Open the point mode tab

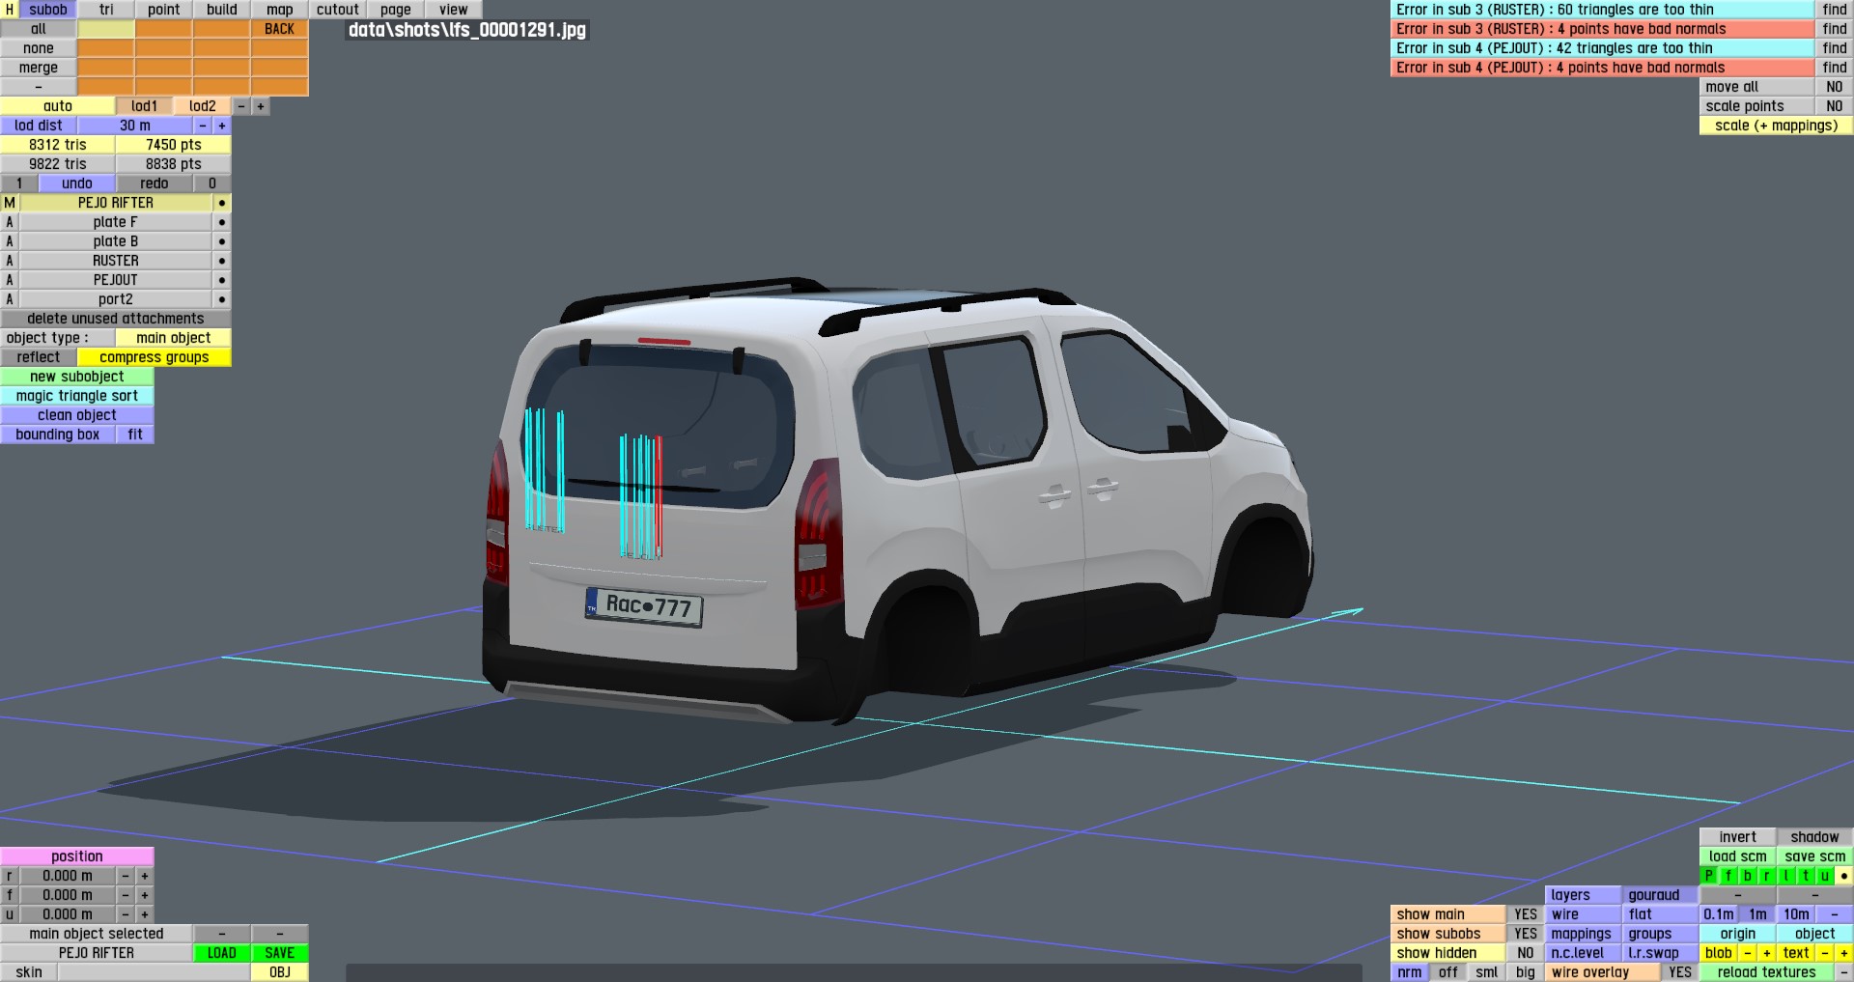pyautogui.click(x=164, y=10)
